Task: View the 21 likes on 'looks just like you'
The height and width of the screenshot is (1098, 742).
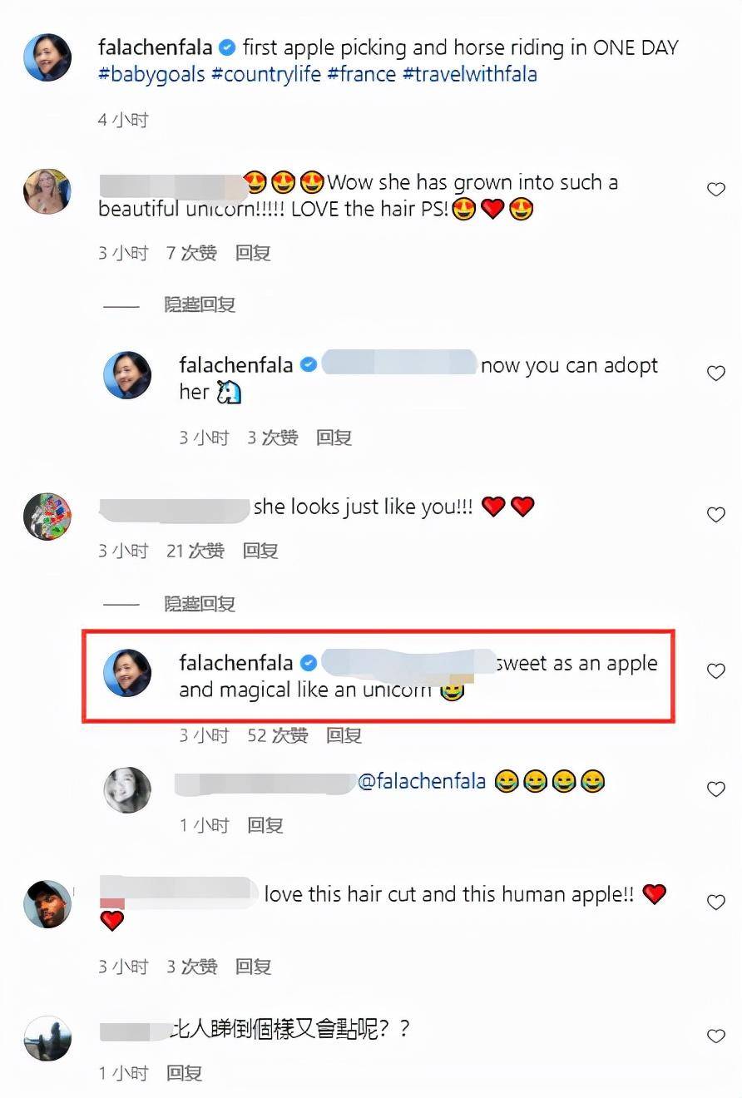Action: [x=195, y=551]
